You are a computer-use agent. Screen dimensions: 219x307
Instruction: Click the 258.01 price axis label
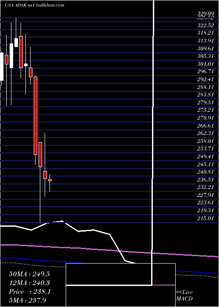click(205, 141)
